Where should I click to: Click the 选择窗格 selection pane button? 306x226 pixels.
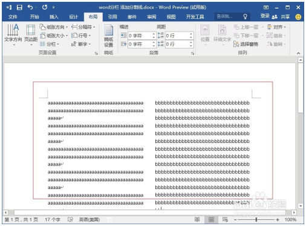(246, 44)
